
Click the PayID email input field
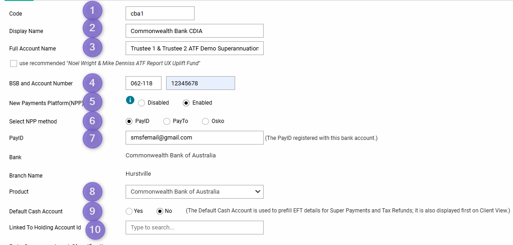[x=194, y=138]
